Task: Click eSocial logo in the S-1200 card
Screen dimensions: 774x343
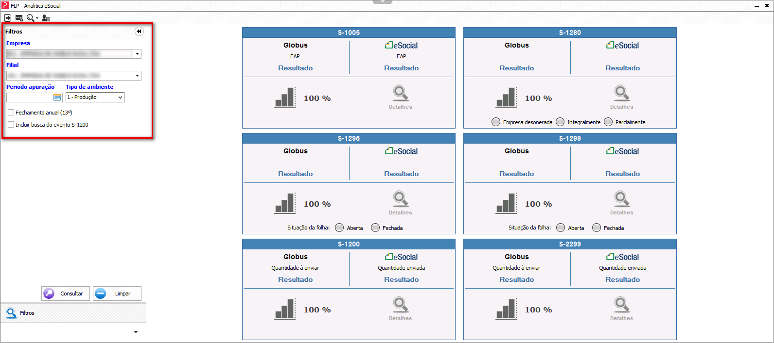Action: [x=402, y=257]
